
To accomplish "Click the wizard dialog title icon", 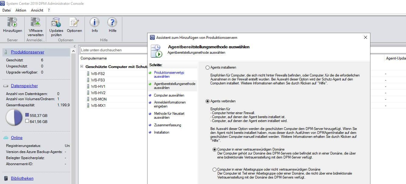I will pyautogui.click(x=152, y=37).
